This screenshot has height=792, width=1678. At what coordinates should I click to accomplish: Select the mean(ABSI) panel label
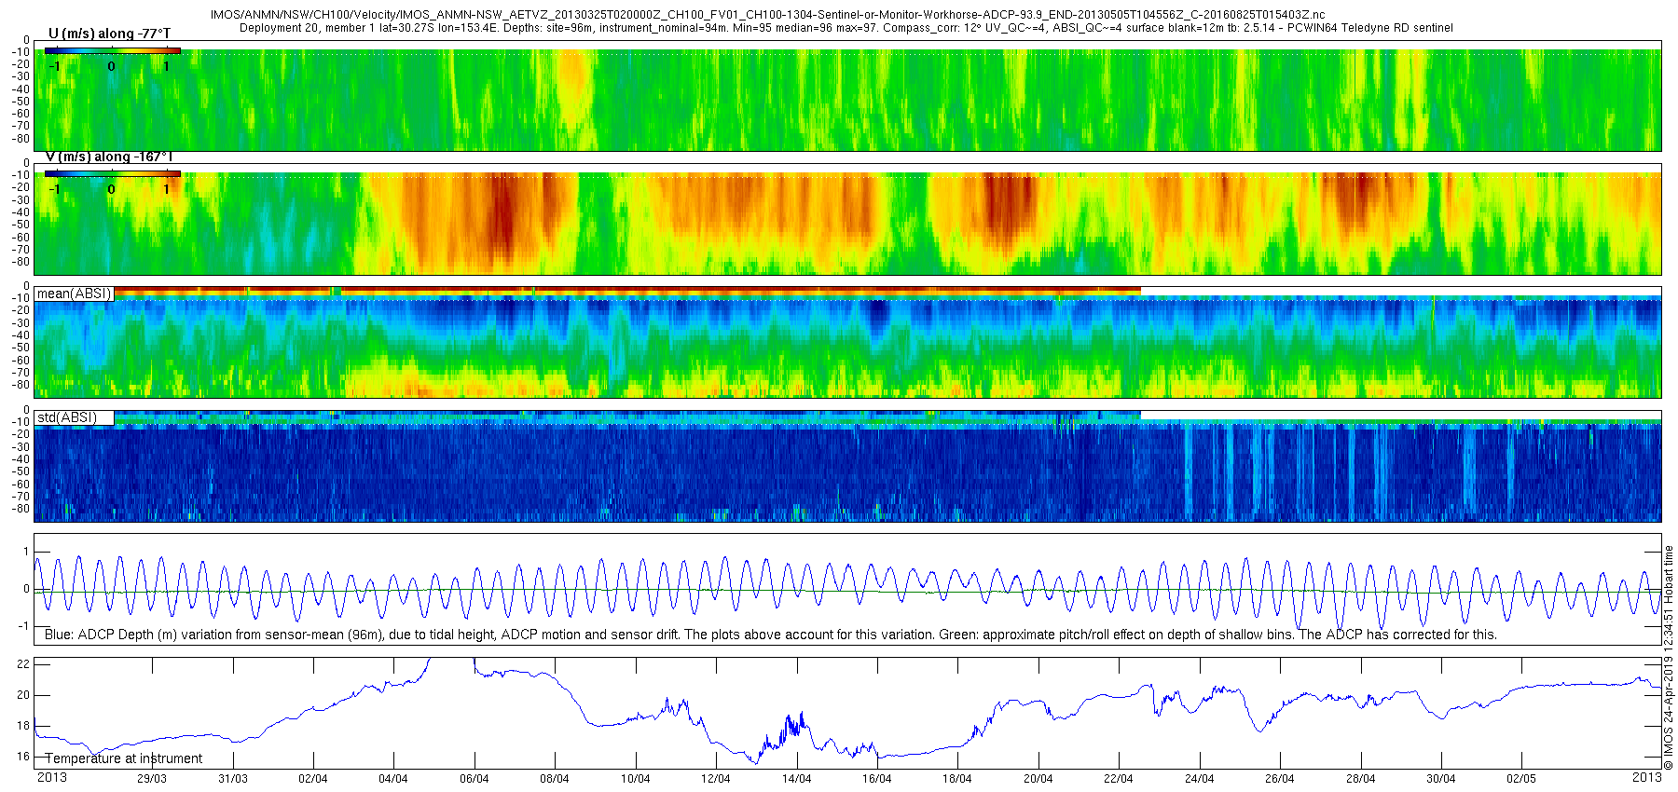[x=75, y=294]
